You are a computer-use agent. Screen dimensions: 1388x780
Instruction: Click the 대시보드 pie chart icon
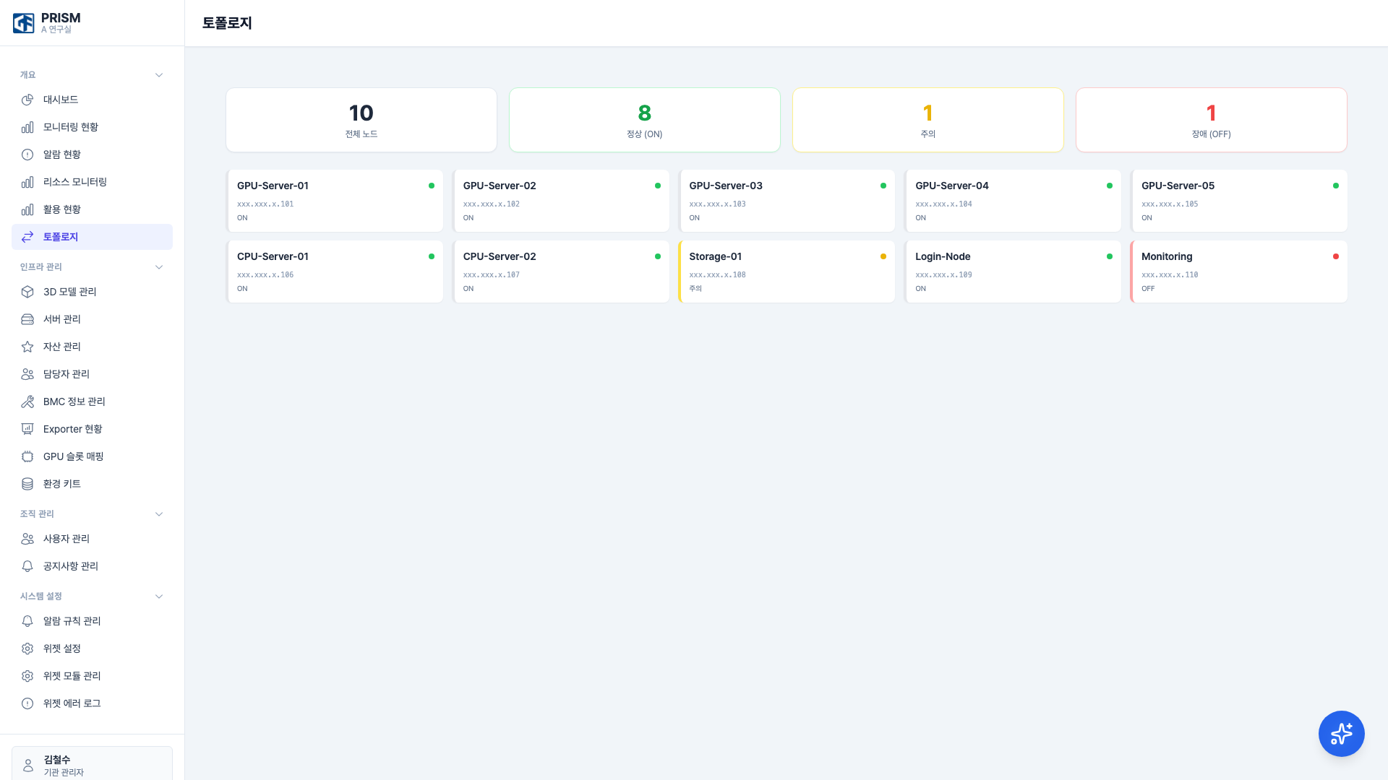[x=27, y=100]
